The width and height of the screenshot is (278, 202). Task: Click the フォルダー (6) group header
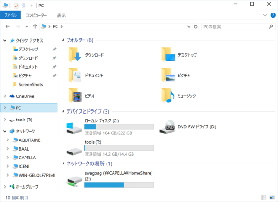80,40
